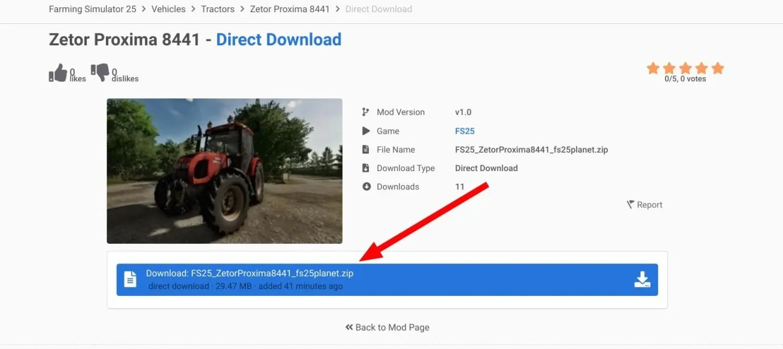
Task: Click the FS25 game link
Action: tap(465, 131)
